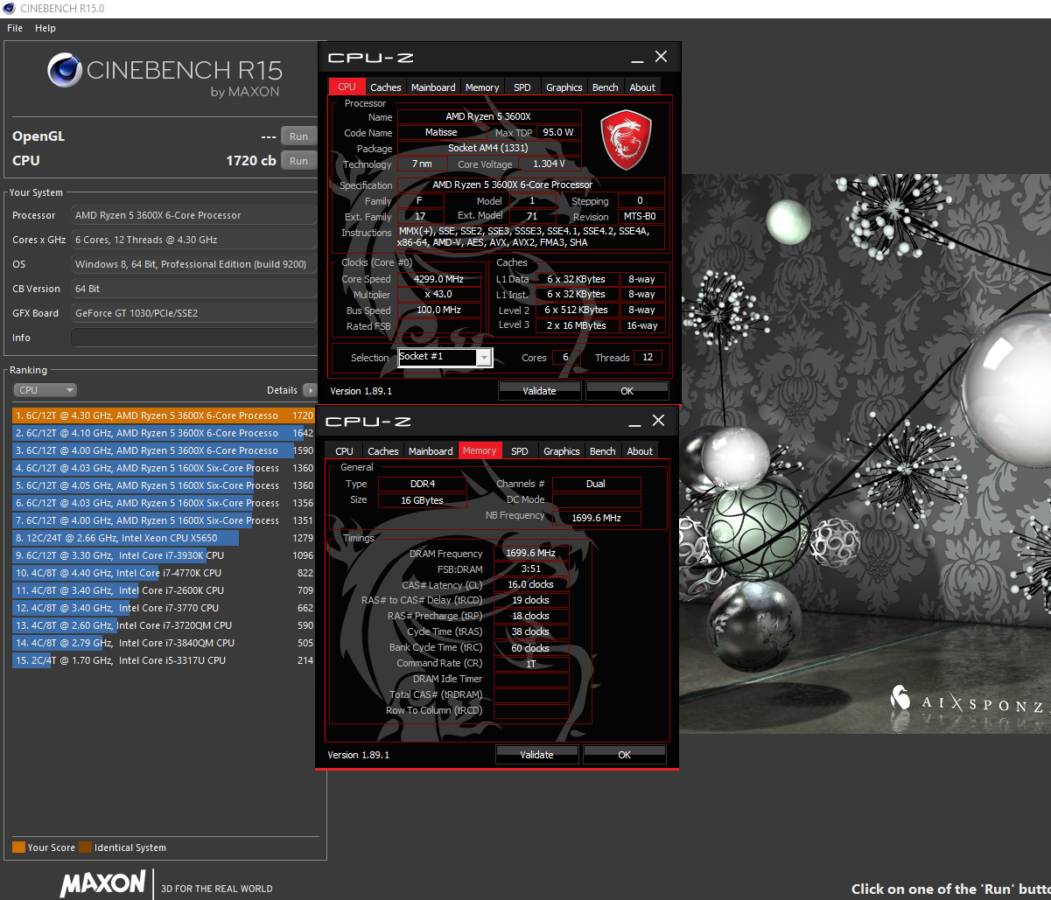Open the File menu in Cinebench
The width and height of the screenshot is (1051, 900).
[x=15, y=28]
